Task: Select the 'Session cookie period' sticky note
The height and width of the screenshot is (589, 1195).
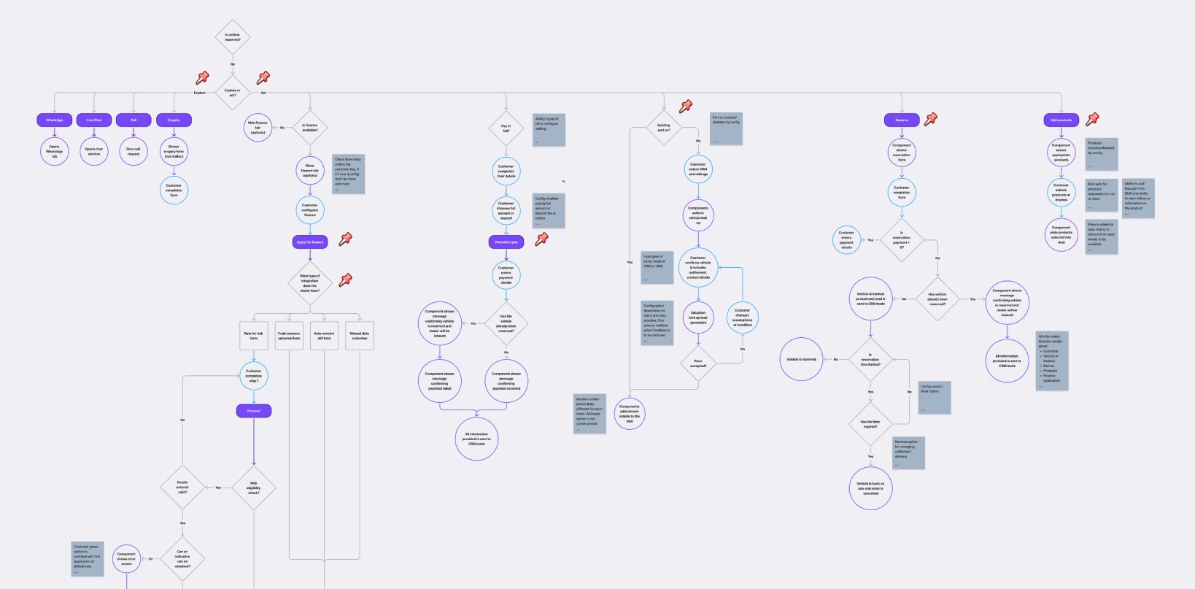Action: pyautogui.click(x=589, y=414)
